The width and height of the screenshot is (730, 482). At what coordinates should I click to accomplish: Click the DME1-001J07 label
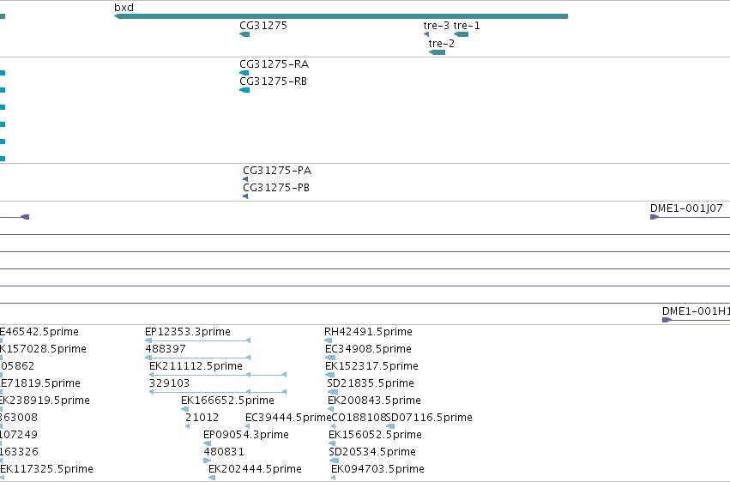click(x=686, y=208)
